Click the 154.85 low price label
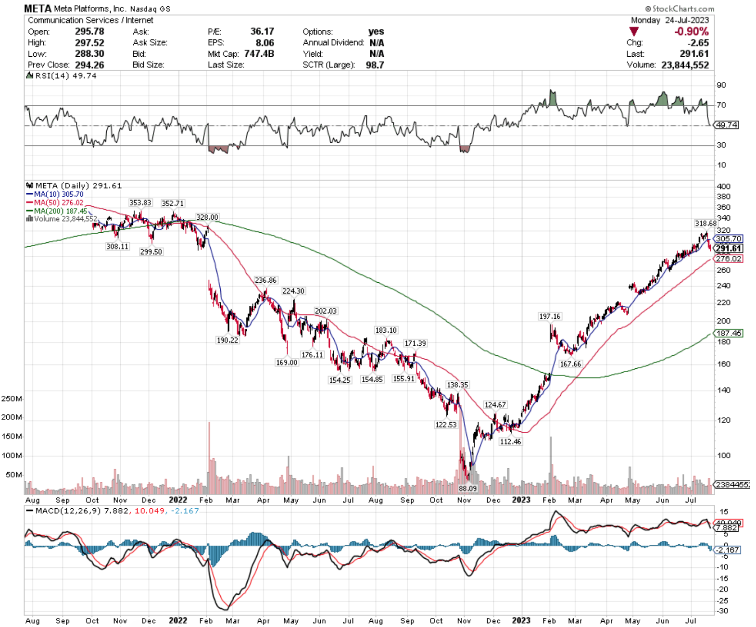Viewport: 756px width, 627px height. pyautogui.click(x=372, y=379)
